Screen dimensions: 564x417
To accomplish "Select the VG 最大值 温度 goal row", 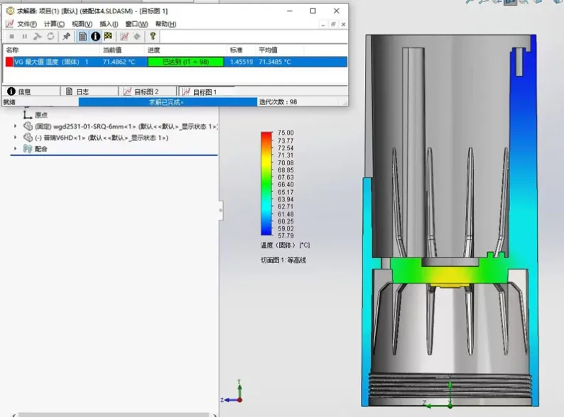I will pyautogui.click(x=175, y=62).
